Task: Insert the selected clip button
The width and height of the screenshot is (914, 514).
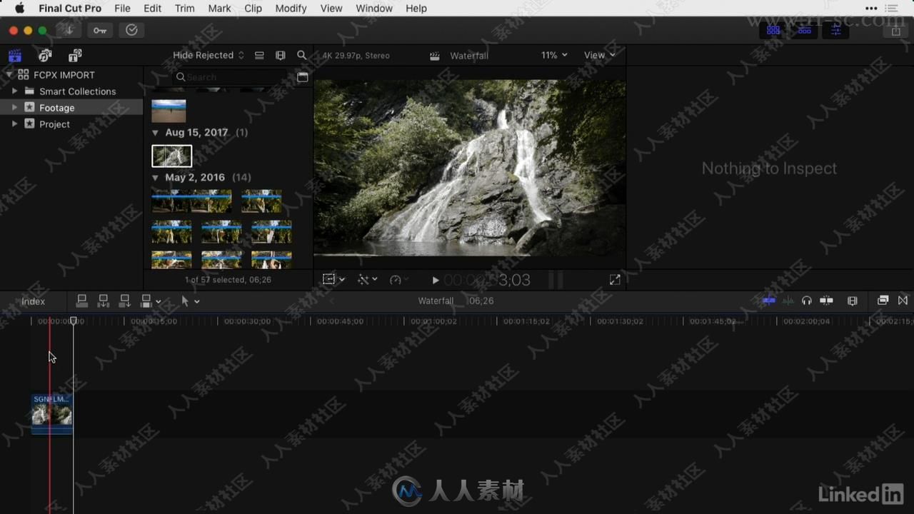Action: [104, 301]
